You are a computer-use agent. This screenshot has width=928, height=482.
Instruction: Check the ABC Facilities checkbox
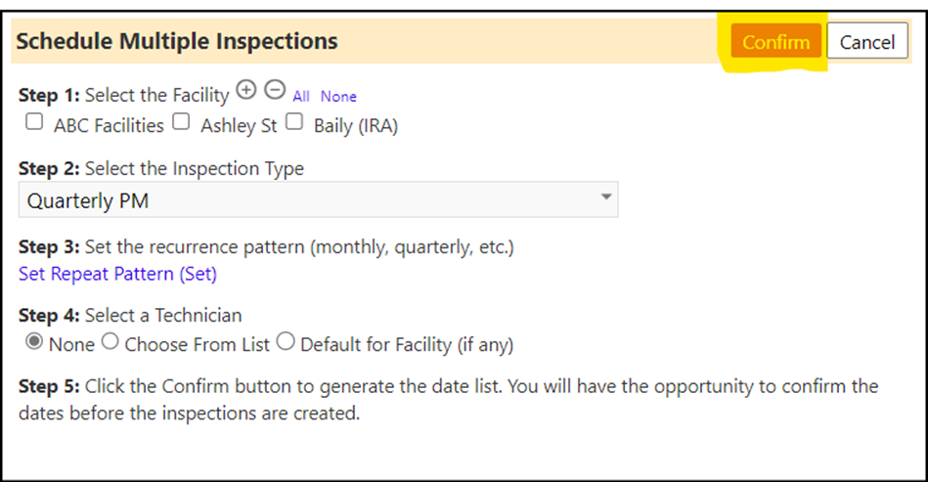[34, 122]
